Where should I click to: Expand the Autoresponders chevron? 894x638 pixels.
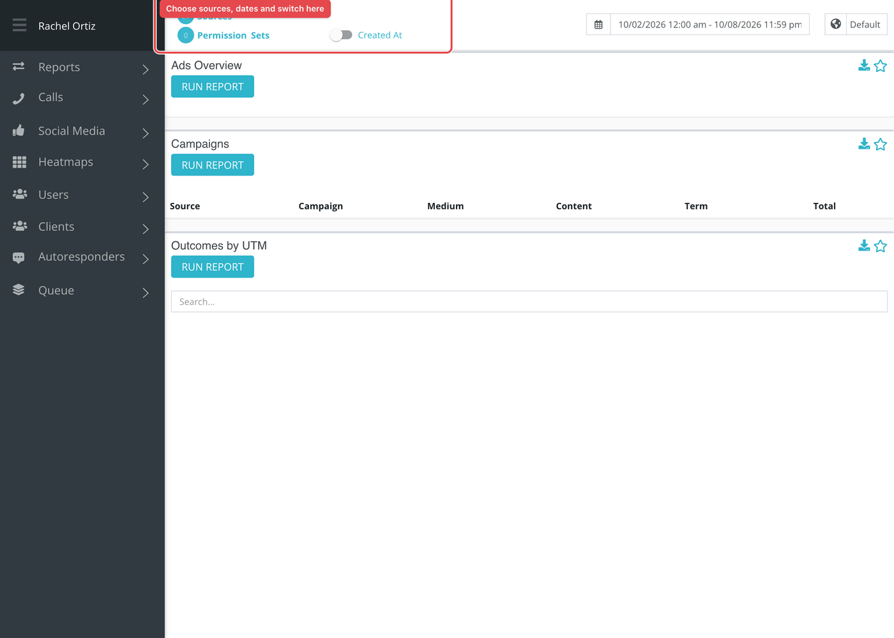click(x=146, y=258)
